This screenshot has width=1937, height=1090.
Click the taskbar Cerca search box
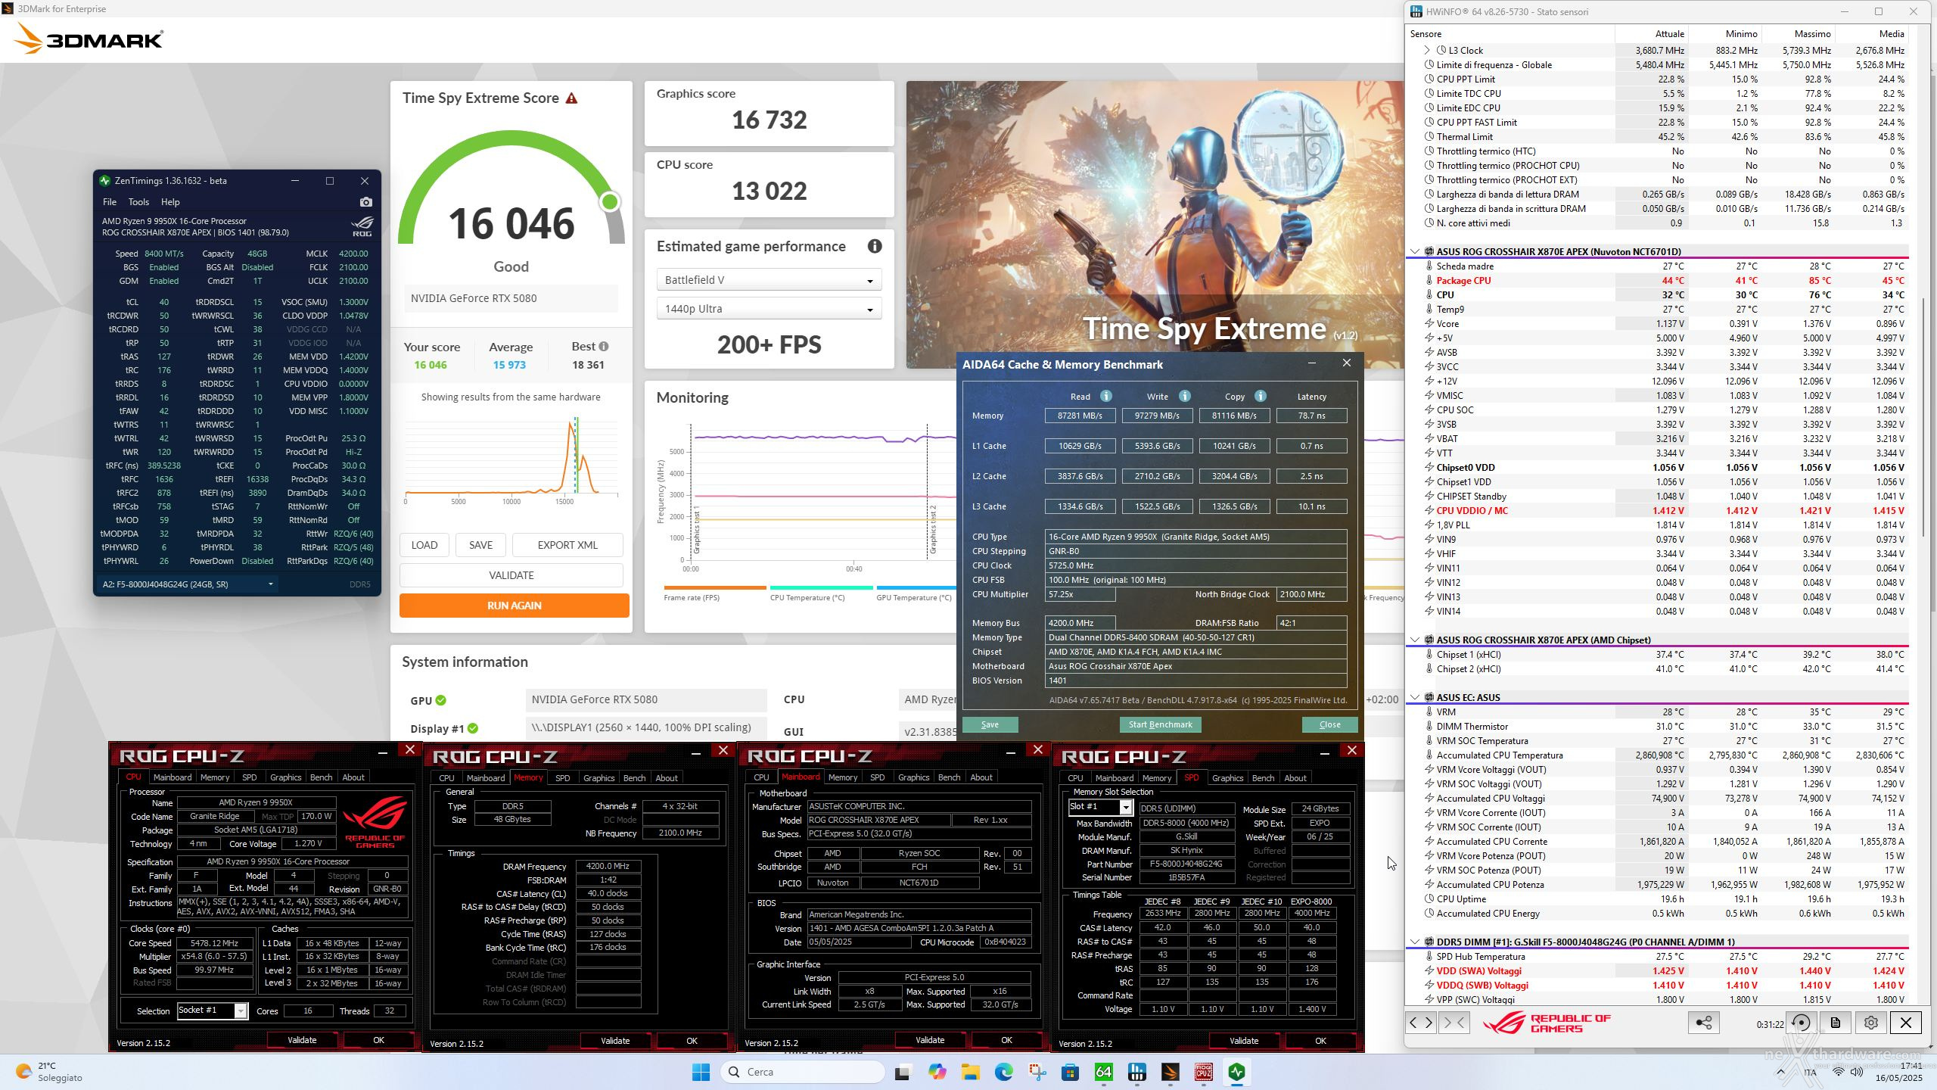point(802,1072)
